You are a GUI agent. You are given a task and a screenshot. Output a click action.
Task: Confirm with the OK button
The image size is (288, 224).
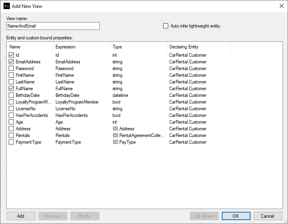[236, 216]
